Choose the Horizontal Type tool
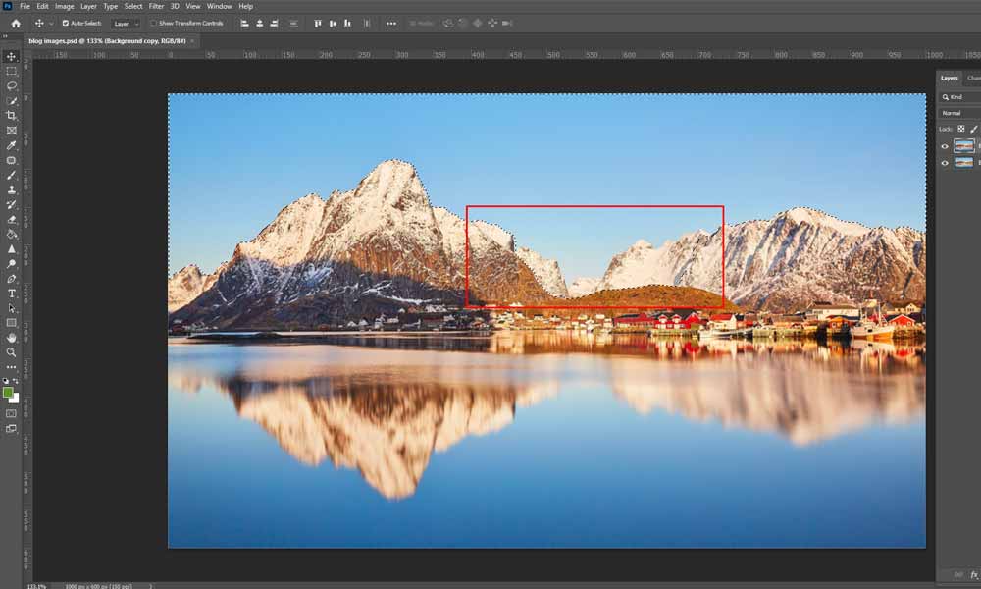The height and width of the screenshot is (589, 981). [x=12, y=293]
